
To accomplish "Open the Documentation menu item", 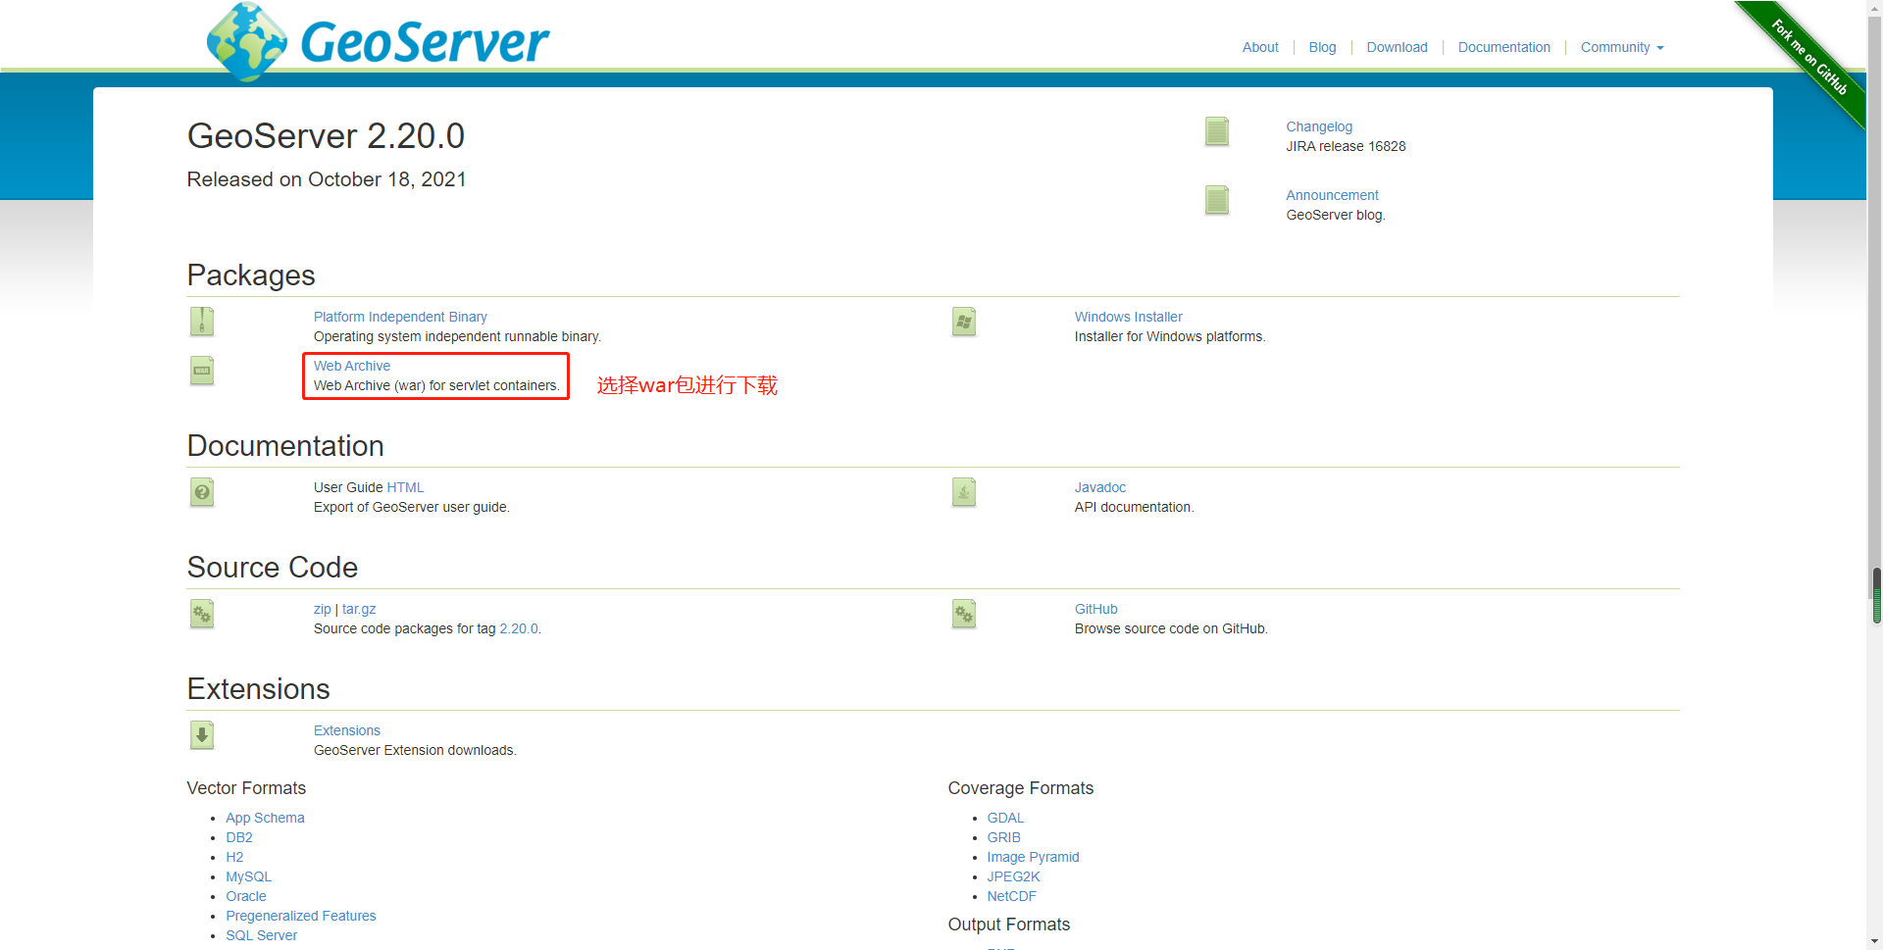I will [x=1503, y=47].
